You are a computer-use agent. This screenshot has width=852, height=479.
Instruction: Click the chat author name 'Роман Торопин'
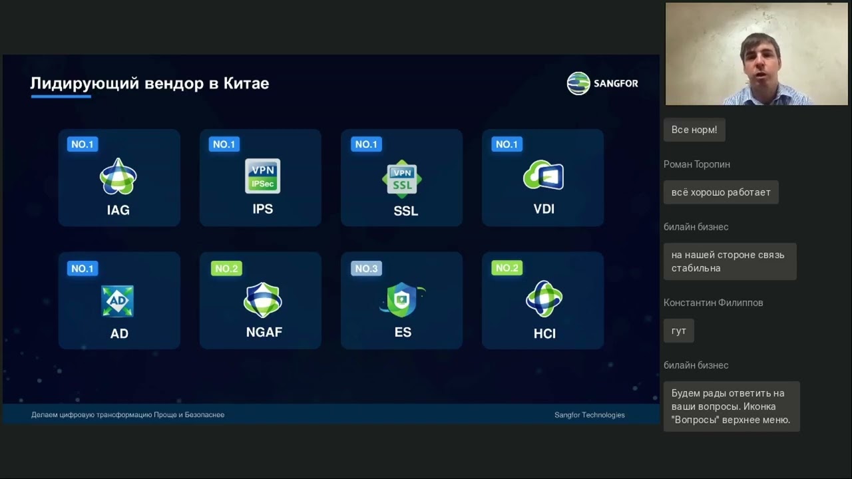(x=697, y=164)
